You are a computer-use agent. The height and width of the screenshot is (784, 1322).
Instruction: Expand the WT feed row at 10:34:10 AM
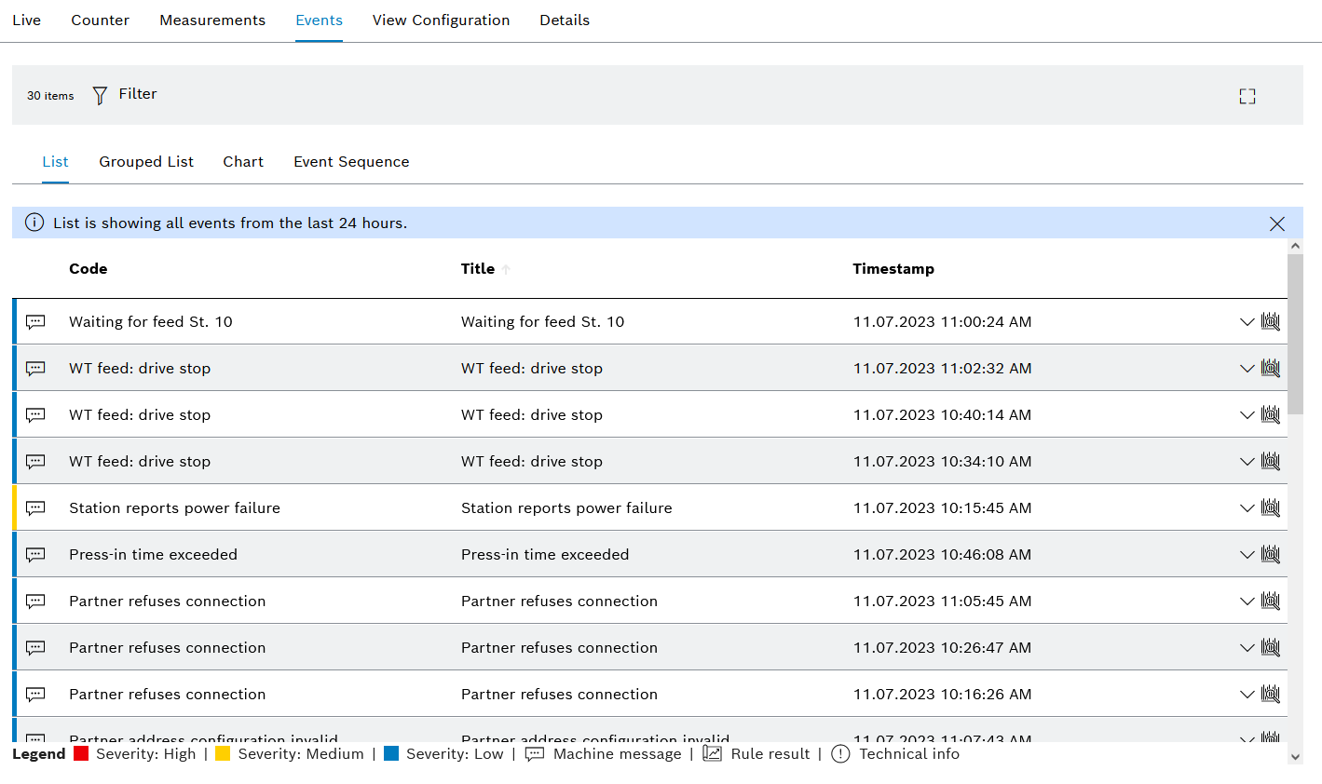[x=1247, y=462]
